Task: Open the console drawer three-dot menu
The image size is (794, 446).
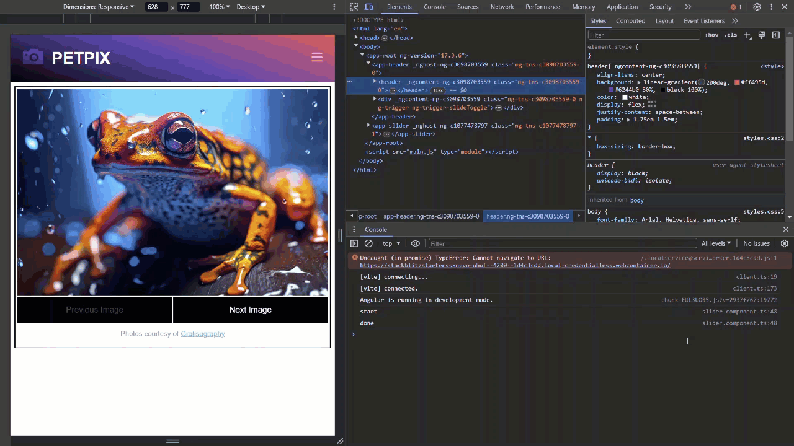Action: point(354,230)
